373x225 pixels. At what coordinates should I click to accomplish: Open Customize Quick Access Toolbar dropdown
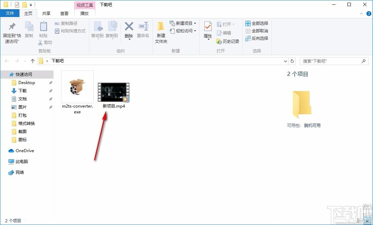pyautogui.click(x=31, y=5)
